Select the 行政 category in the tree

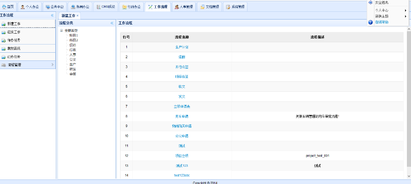point(73,50)
